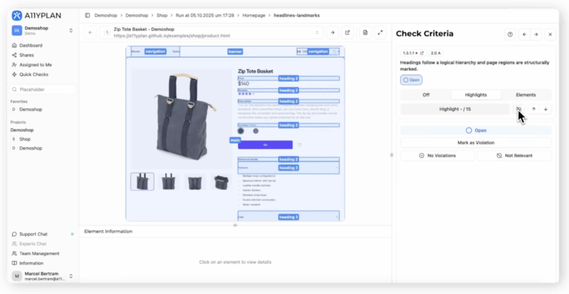Click the heading 3 label on Features
Screen dimensions: 569x294
point(289,168)
